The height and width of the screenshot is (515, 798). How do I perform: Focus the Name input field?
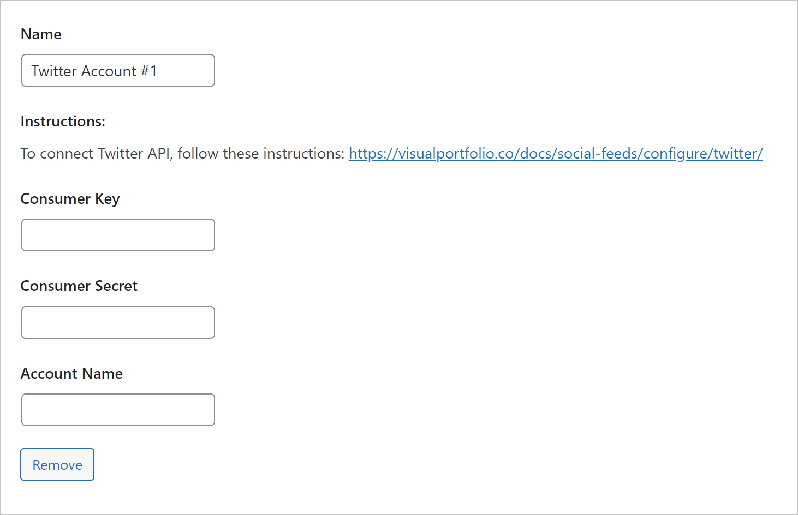click(x=118, y=70)
